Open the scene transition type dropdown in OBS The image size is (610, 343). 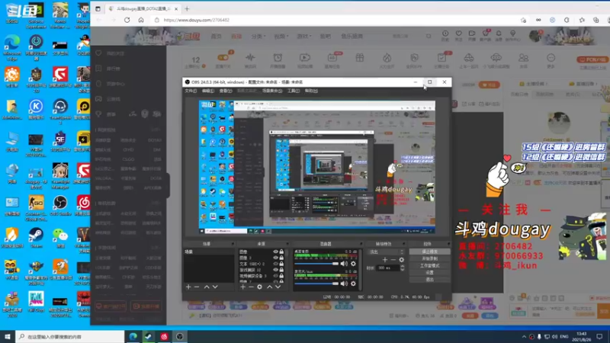point(387,252)
